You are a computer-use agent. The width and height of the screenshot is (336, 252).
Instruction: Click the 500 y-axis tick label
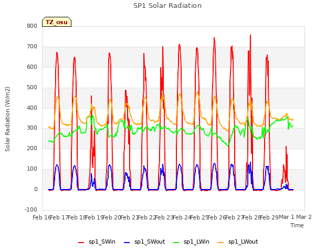click(32, 87)
